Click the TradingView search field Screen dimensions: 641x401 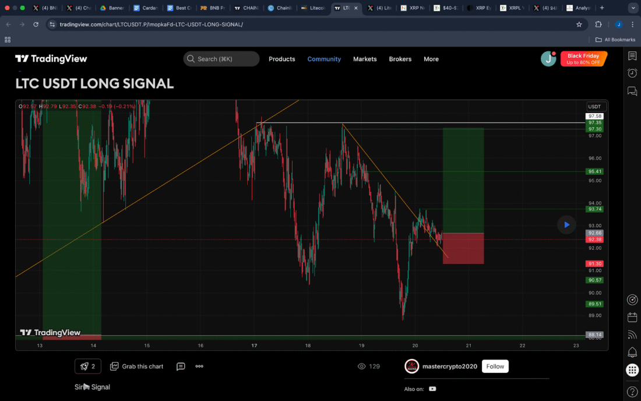click(221, 59)
